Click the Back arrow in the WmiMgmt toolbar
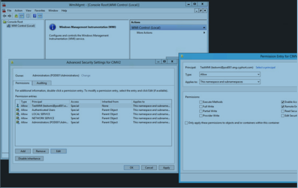This screenshot has height=188, width=298. pos(5,16)
